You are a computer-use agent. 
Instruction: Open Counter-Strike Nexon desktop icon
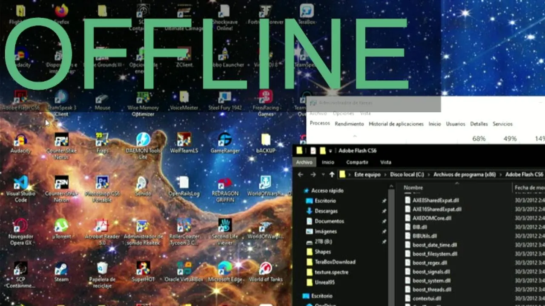61,189
